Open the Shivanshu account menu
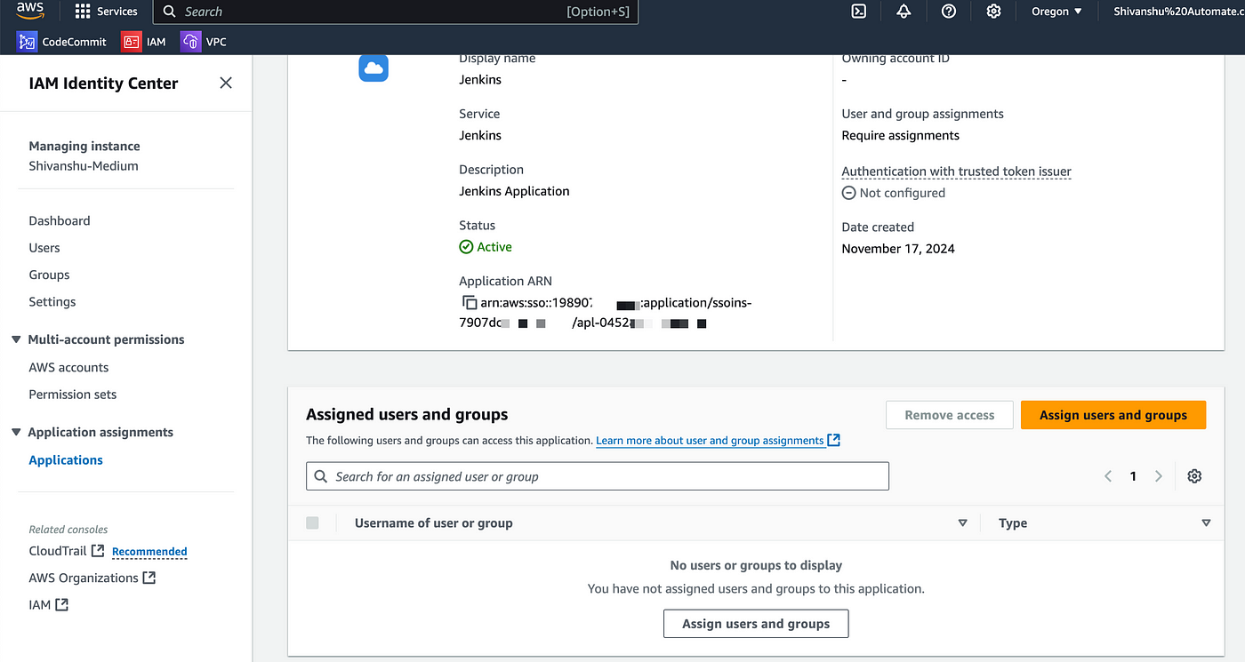1245x662 pixels. [x=1178, y=12]
